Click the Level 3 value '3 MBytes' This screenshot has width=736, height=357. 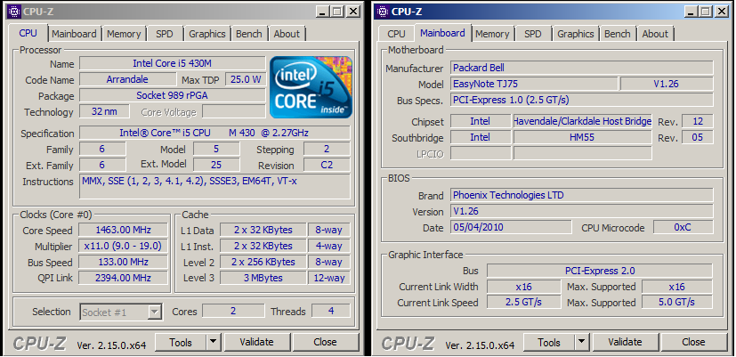click(263, 278)
